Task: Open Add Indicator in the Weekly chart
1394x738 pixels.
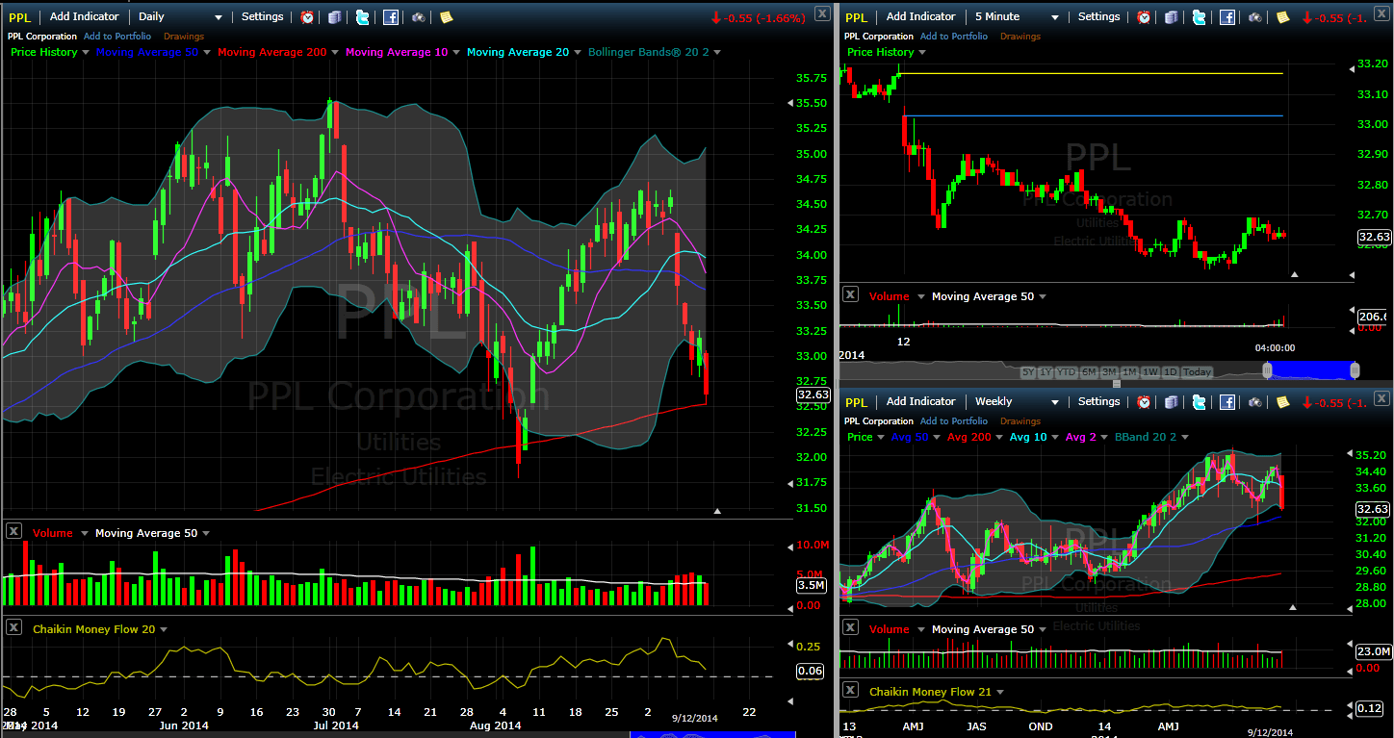Action: [x=921, y=401]
